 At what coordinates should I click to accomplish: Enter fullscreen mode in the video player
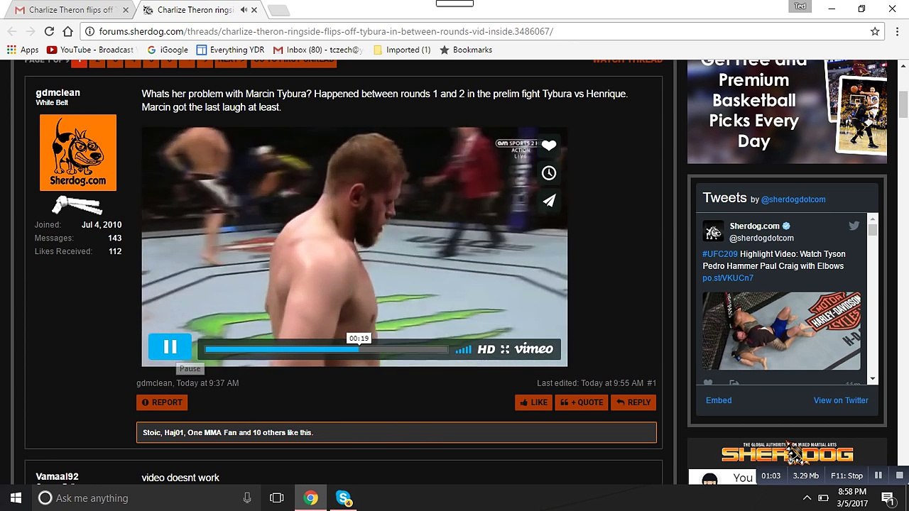coord(505,349)
